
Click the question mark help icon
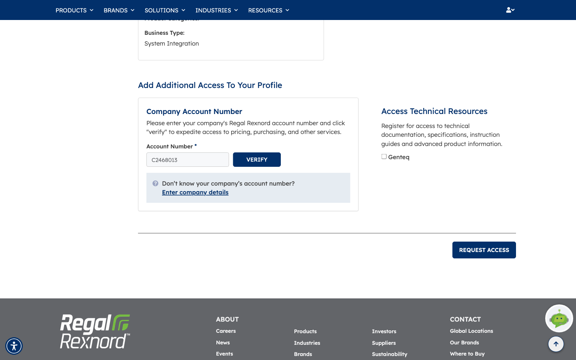[156, 183]
